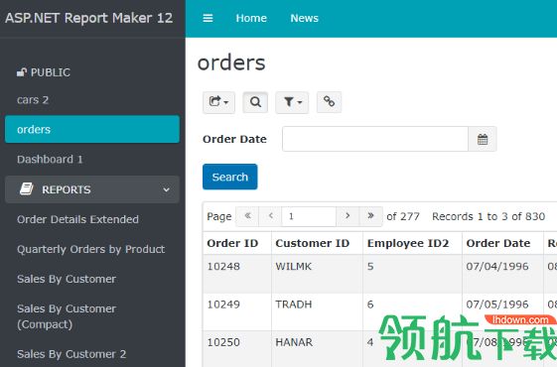Select the orders sidebar item
This screenshot has height=367, width=557.
[x=92, y=129]
